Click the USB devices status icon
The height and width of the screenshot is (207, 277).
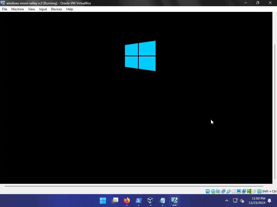[x=228, y=191]
